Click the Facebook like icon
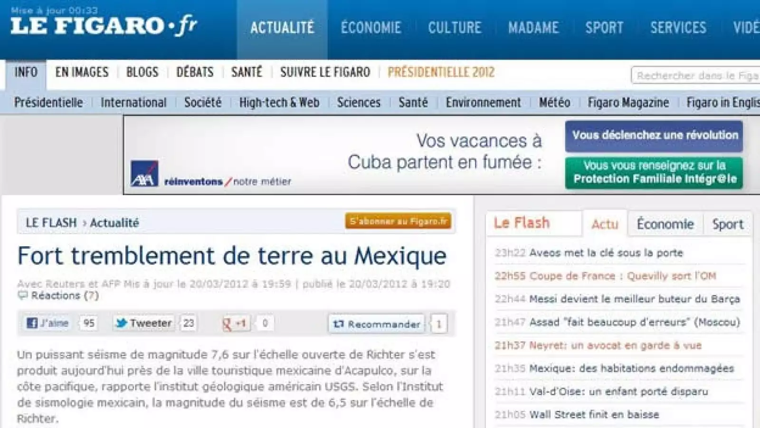 point(31,323)
